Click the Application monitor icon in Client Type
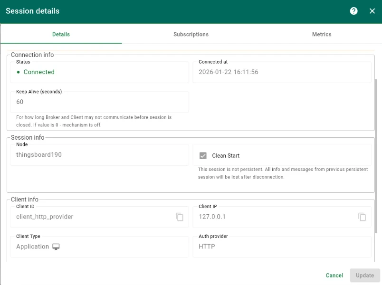This screenshot has height=285, width=382. tap(56, 247)
